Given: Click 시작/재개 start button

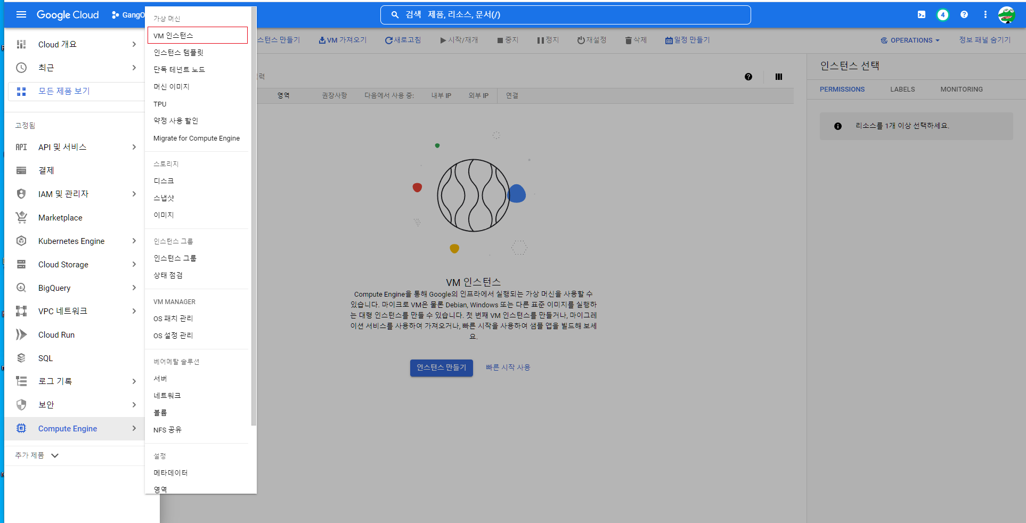Looking at the screenshot, I should (459, 40).
